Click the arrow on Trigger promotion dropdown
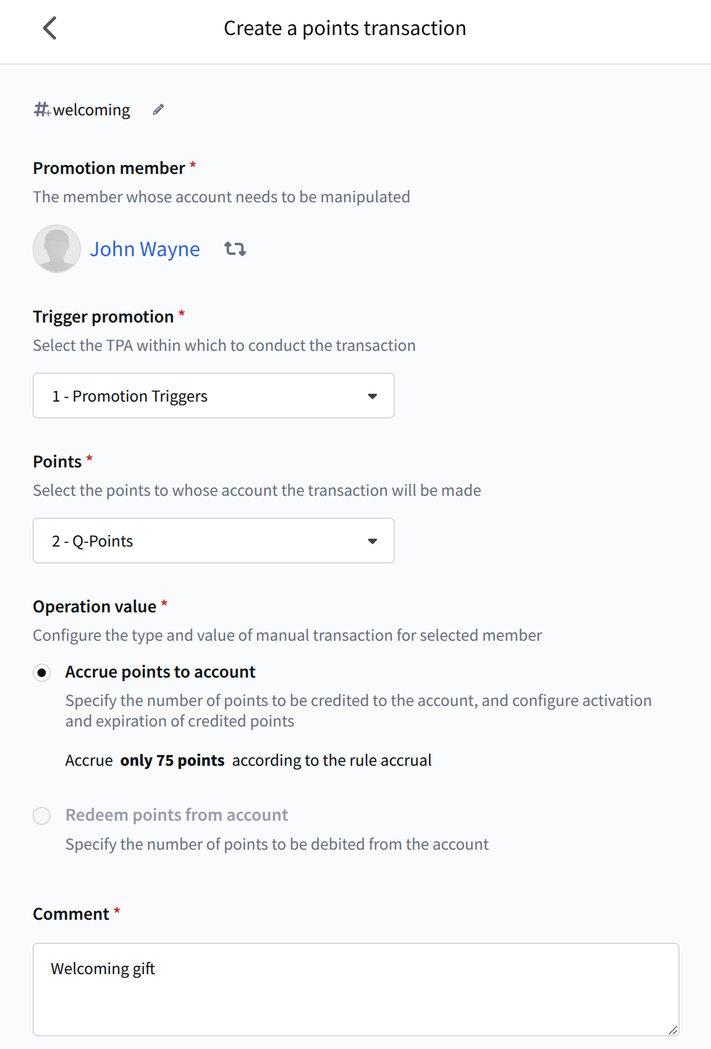711x1049 pixels. tap(372, 396)
